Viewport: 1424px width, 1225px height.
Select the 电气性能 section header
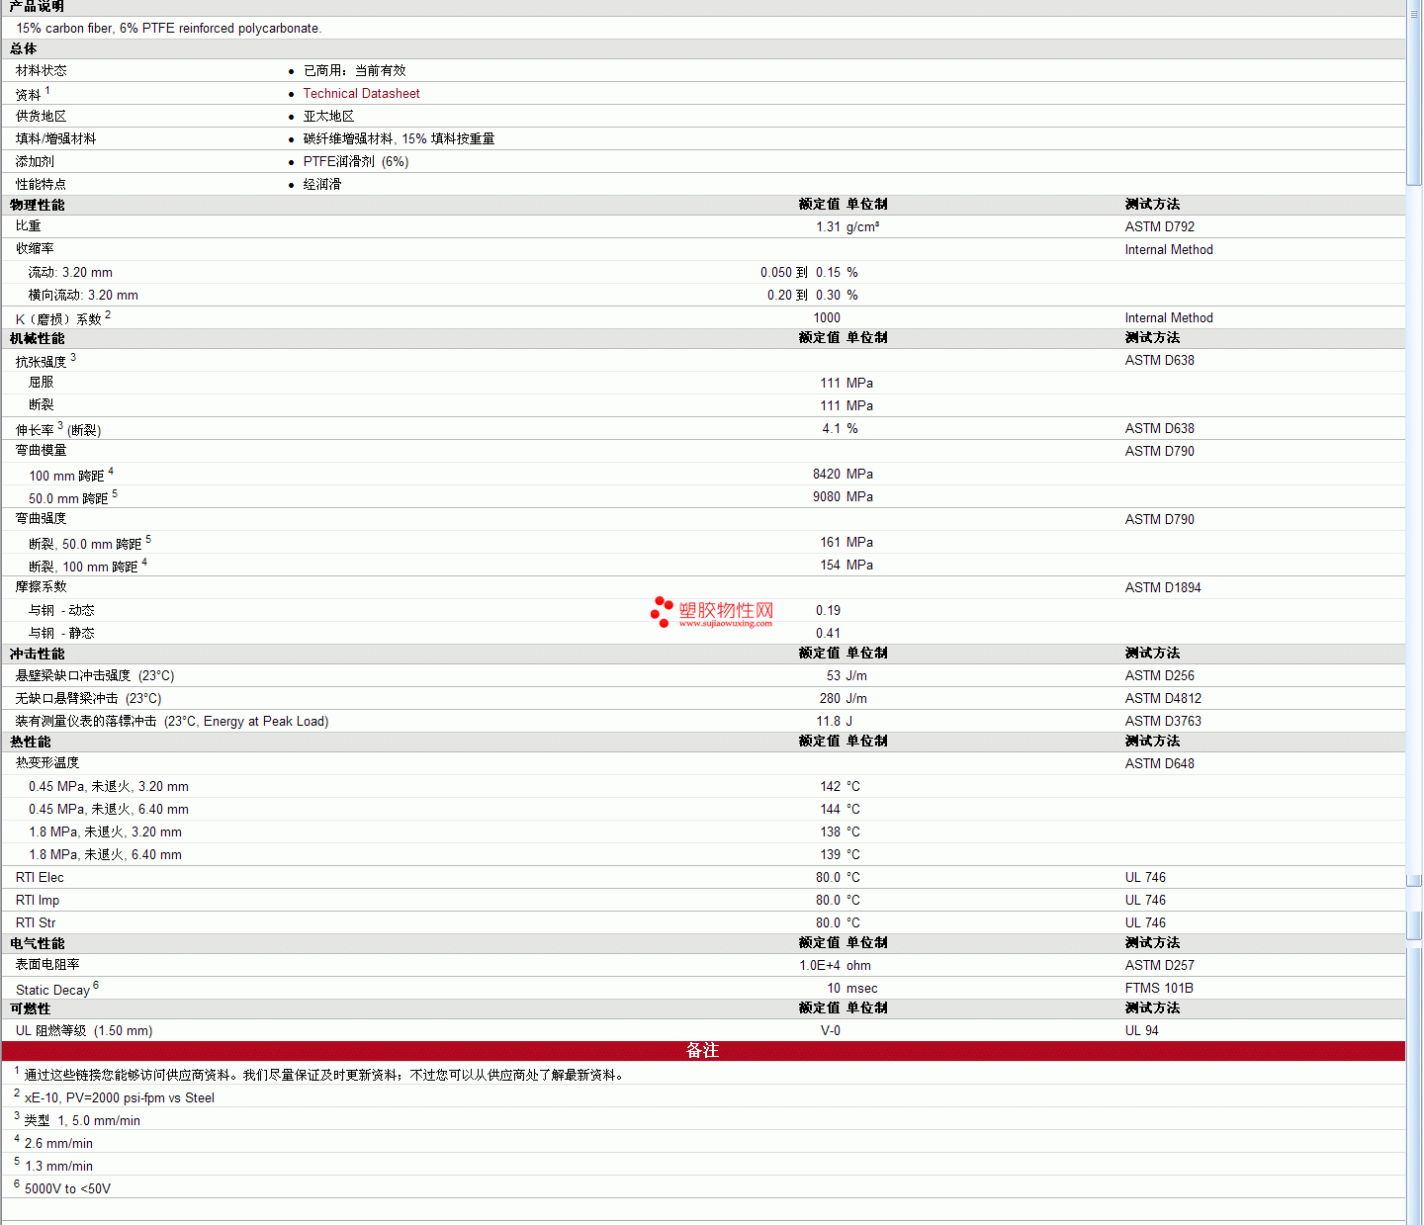coord(38,944)
